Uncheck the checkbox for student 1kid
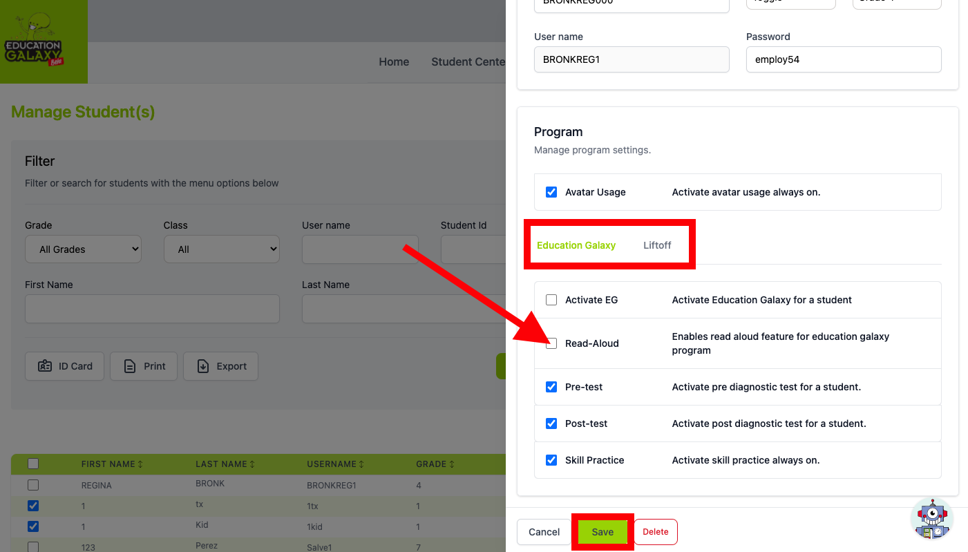The image size is (968, 552). tap(33, 526)
